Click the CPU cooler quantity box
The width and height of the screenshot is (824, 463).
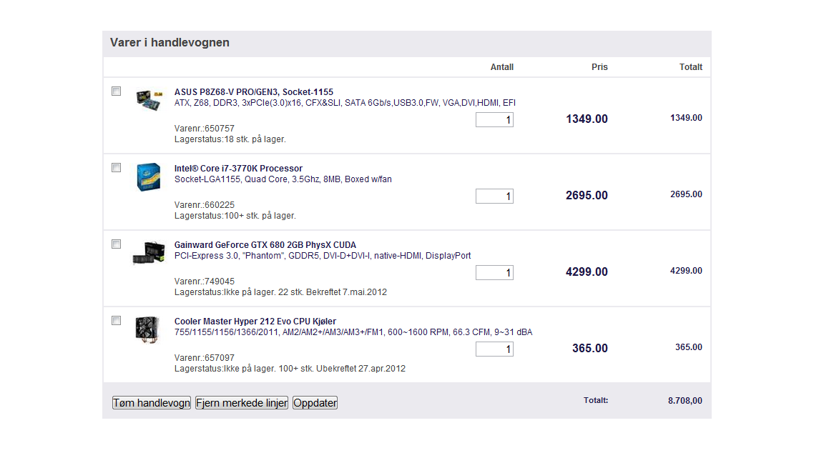tap(494, 349)
